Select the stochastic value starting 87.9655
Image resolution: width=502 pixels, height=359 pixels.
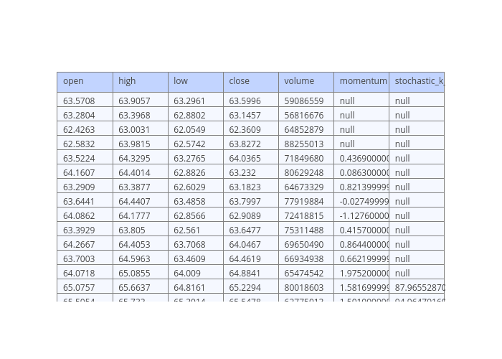click(x=417, y=288)
